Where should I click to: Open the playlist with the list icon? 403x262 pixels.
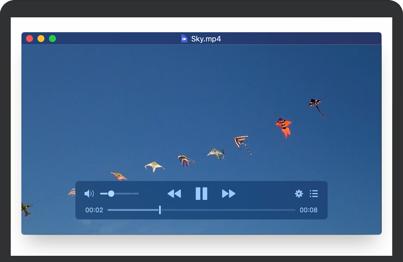point(314,193)
